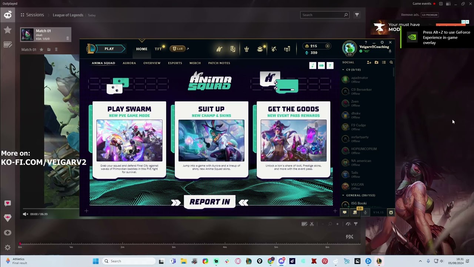Open File Explorer from the taskbar
Screen dimensions: 474x267
(x=183, y=261)
